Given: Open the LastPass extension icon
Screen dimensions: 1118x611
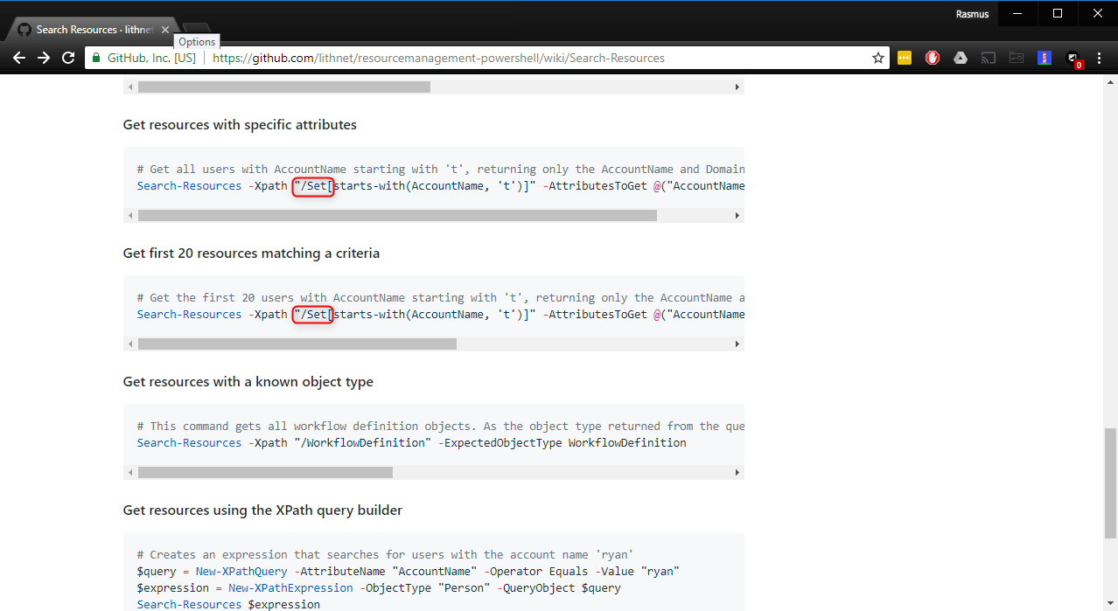Looking at the screenshot, I should click(x=905, y=57).
